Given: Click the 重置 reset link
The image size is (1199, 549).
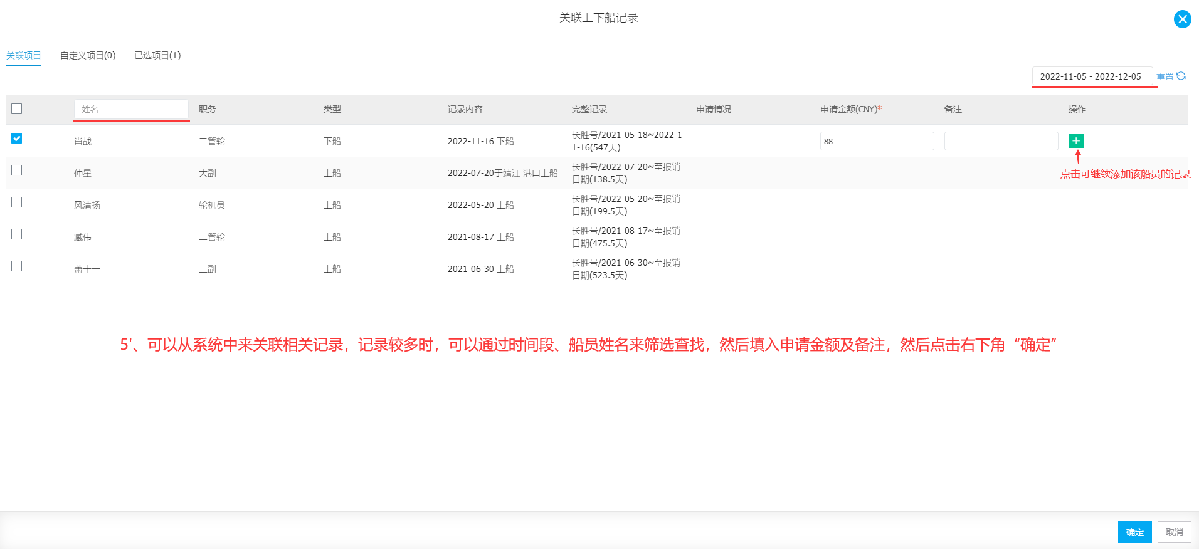Looking at the screenshot, I should [1165, 76].
